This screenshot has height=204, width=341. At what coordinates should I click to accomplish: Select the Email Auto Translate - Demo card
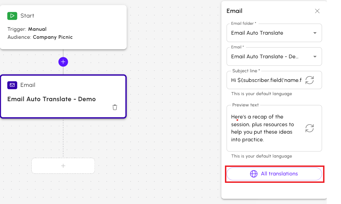[63, 97]
